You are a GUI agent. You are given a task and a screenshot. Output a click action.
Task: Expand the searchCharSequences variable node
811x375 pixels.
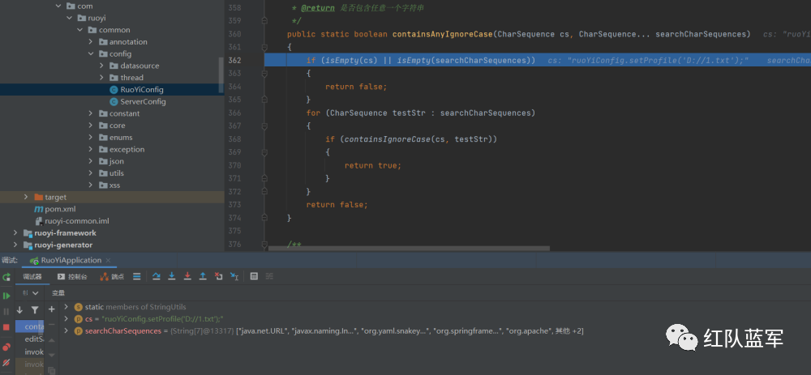tap(67, 331)
